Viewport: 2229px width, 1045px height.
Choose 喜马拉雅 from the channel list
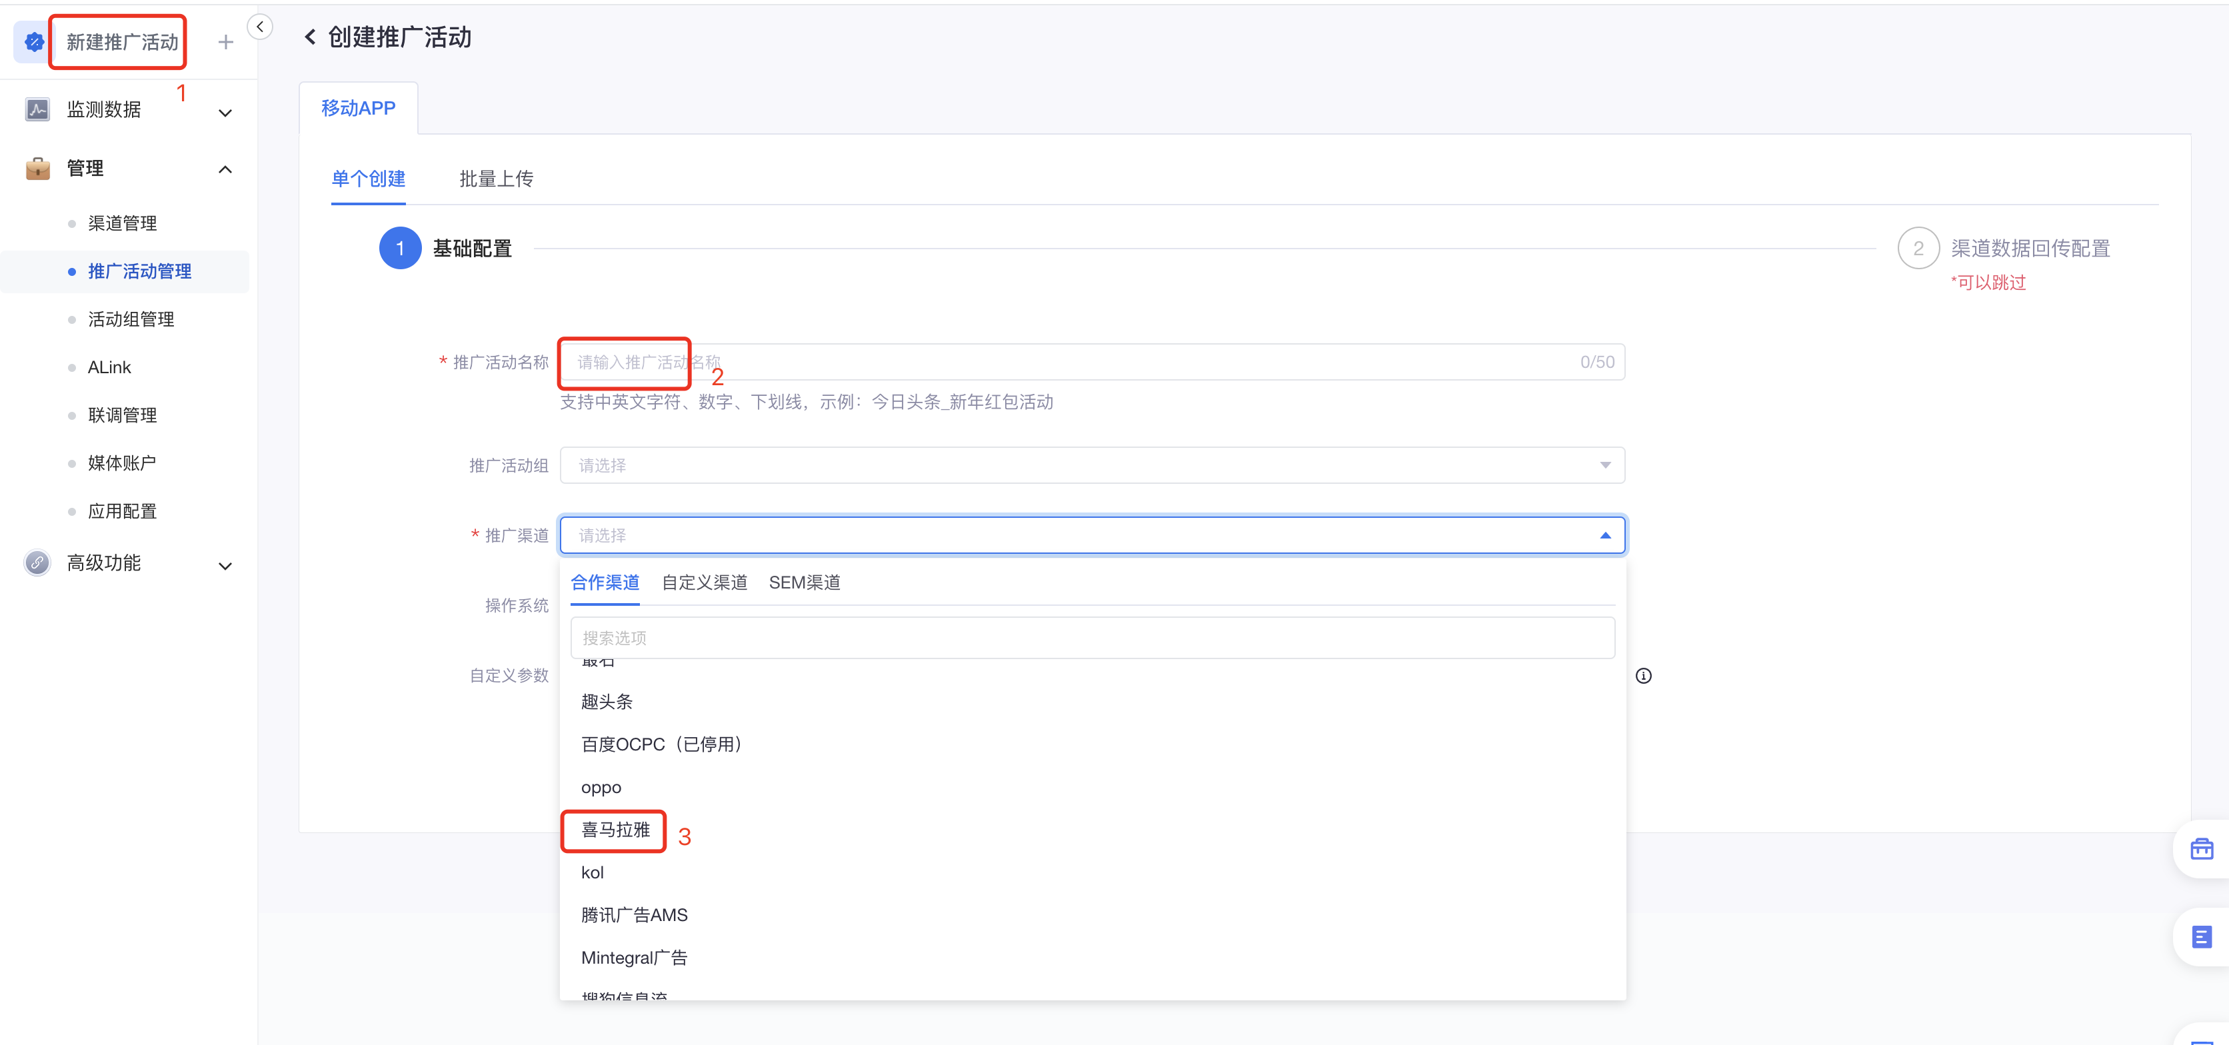(x=1092, y=830)
